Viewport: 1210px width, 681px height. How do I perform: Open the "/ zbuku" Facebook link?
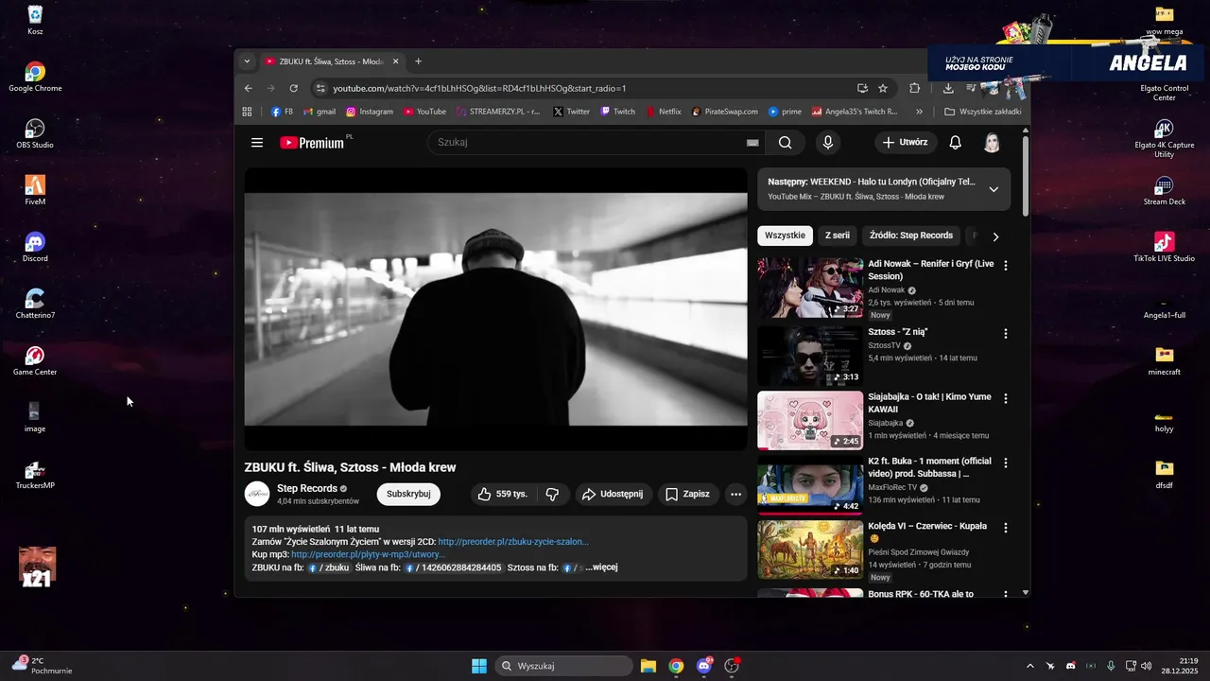click(x=329, y=567)
